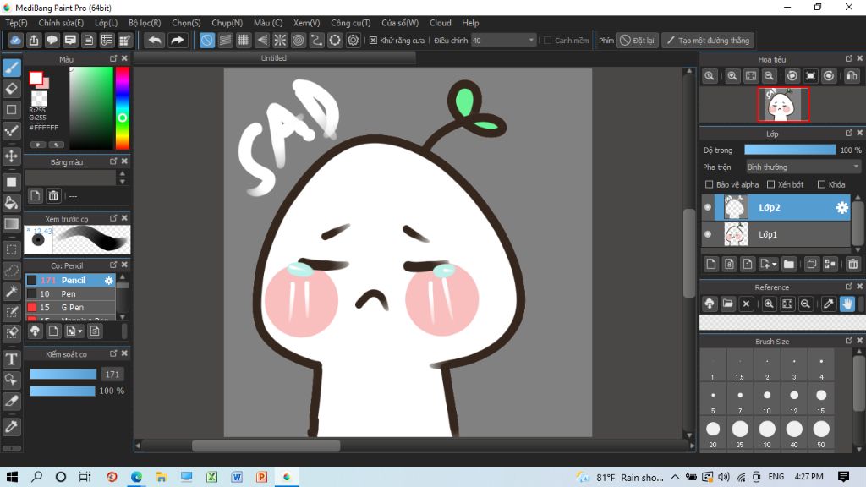The height and width of the screenshot is (487, 866).
Task: Open the Bộ lọc(R) menu
Action: pos(145,23)
